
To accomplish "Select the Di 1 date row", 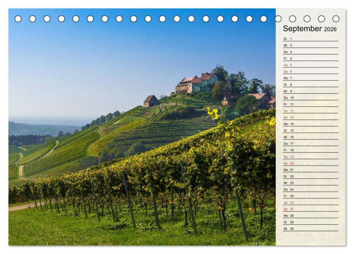I will pos(310,39).
